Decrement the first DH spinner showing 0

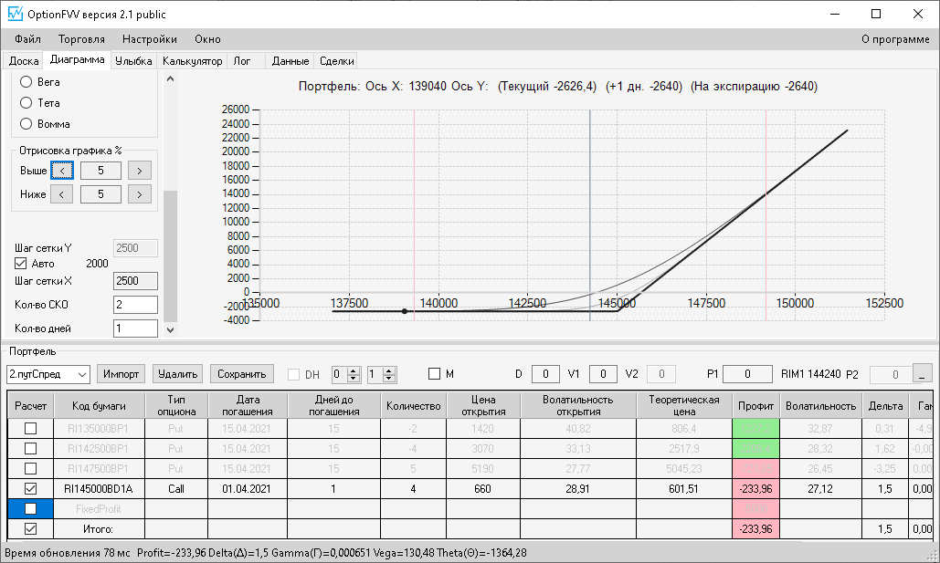[354, 379]
